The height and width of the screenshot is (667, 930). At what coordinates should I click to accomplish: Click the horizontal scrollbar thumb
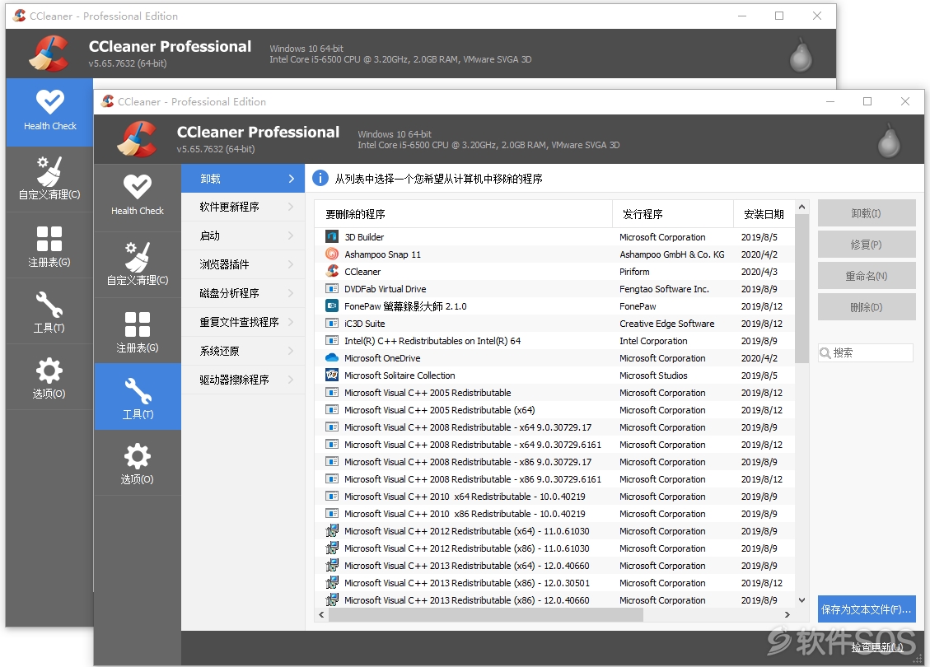point(486,615)
